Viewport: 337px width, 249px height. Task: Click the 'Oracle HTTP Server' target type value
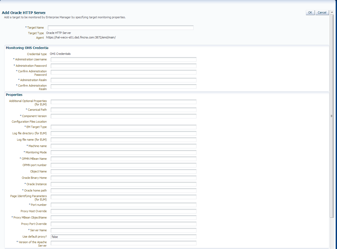coord(59,33)
